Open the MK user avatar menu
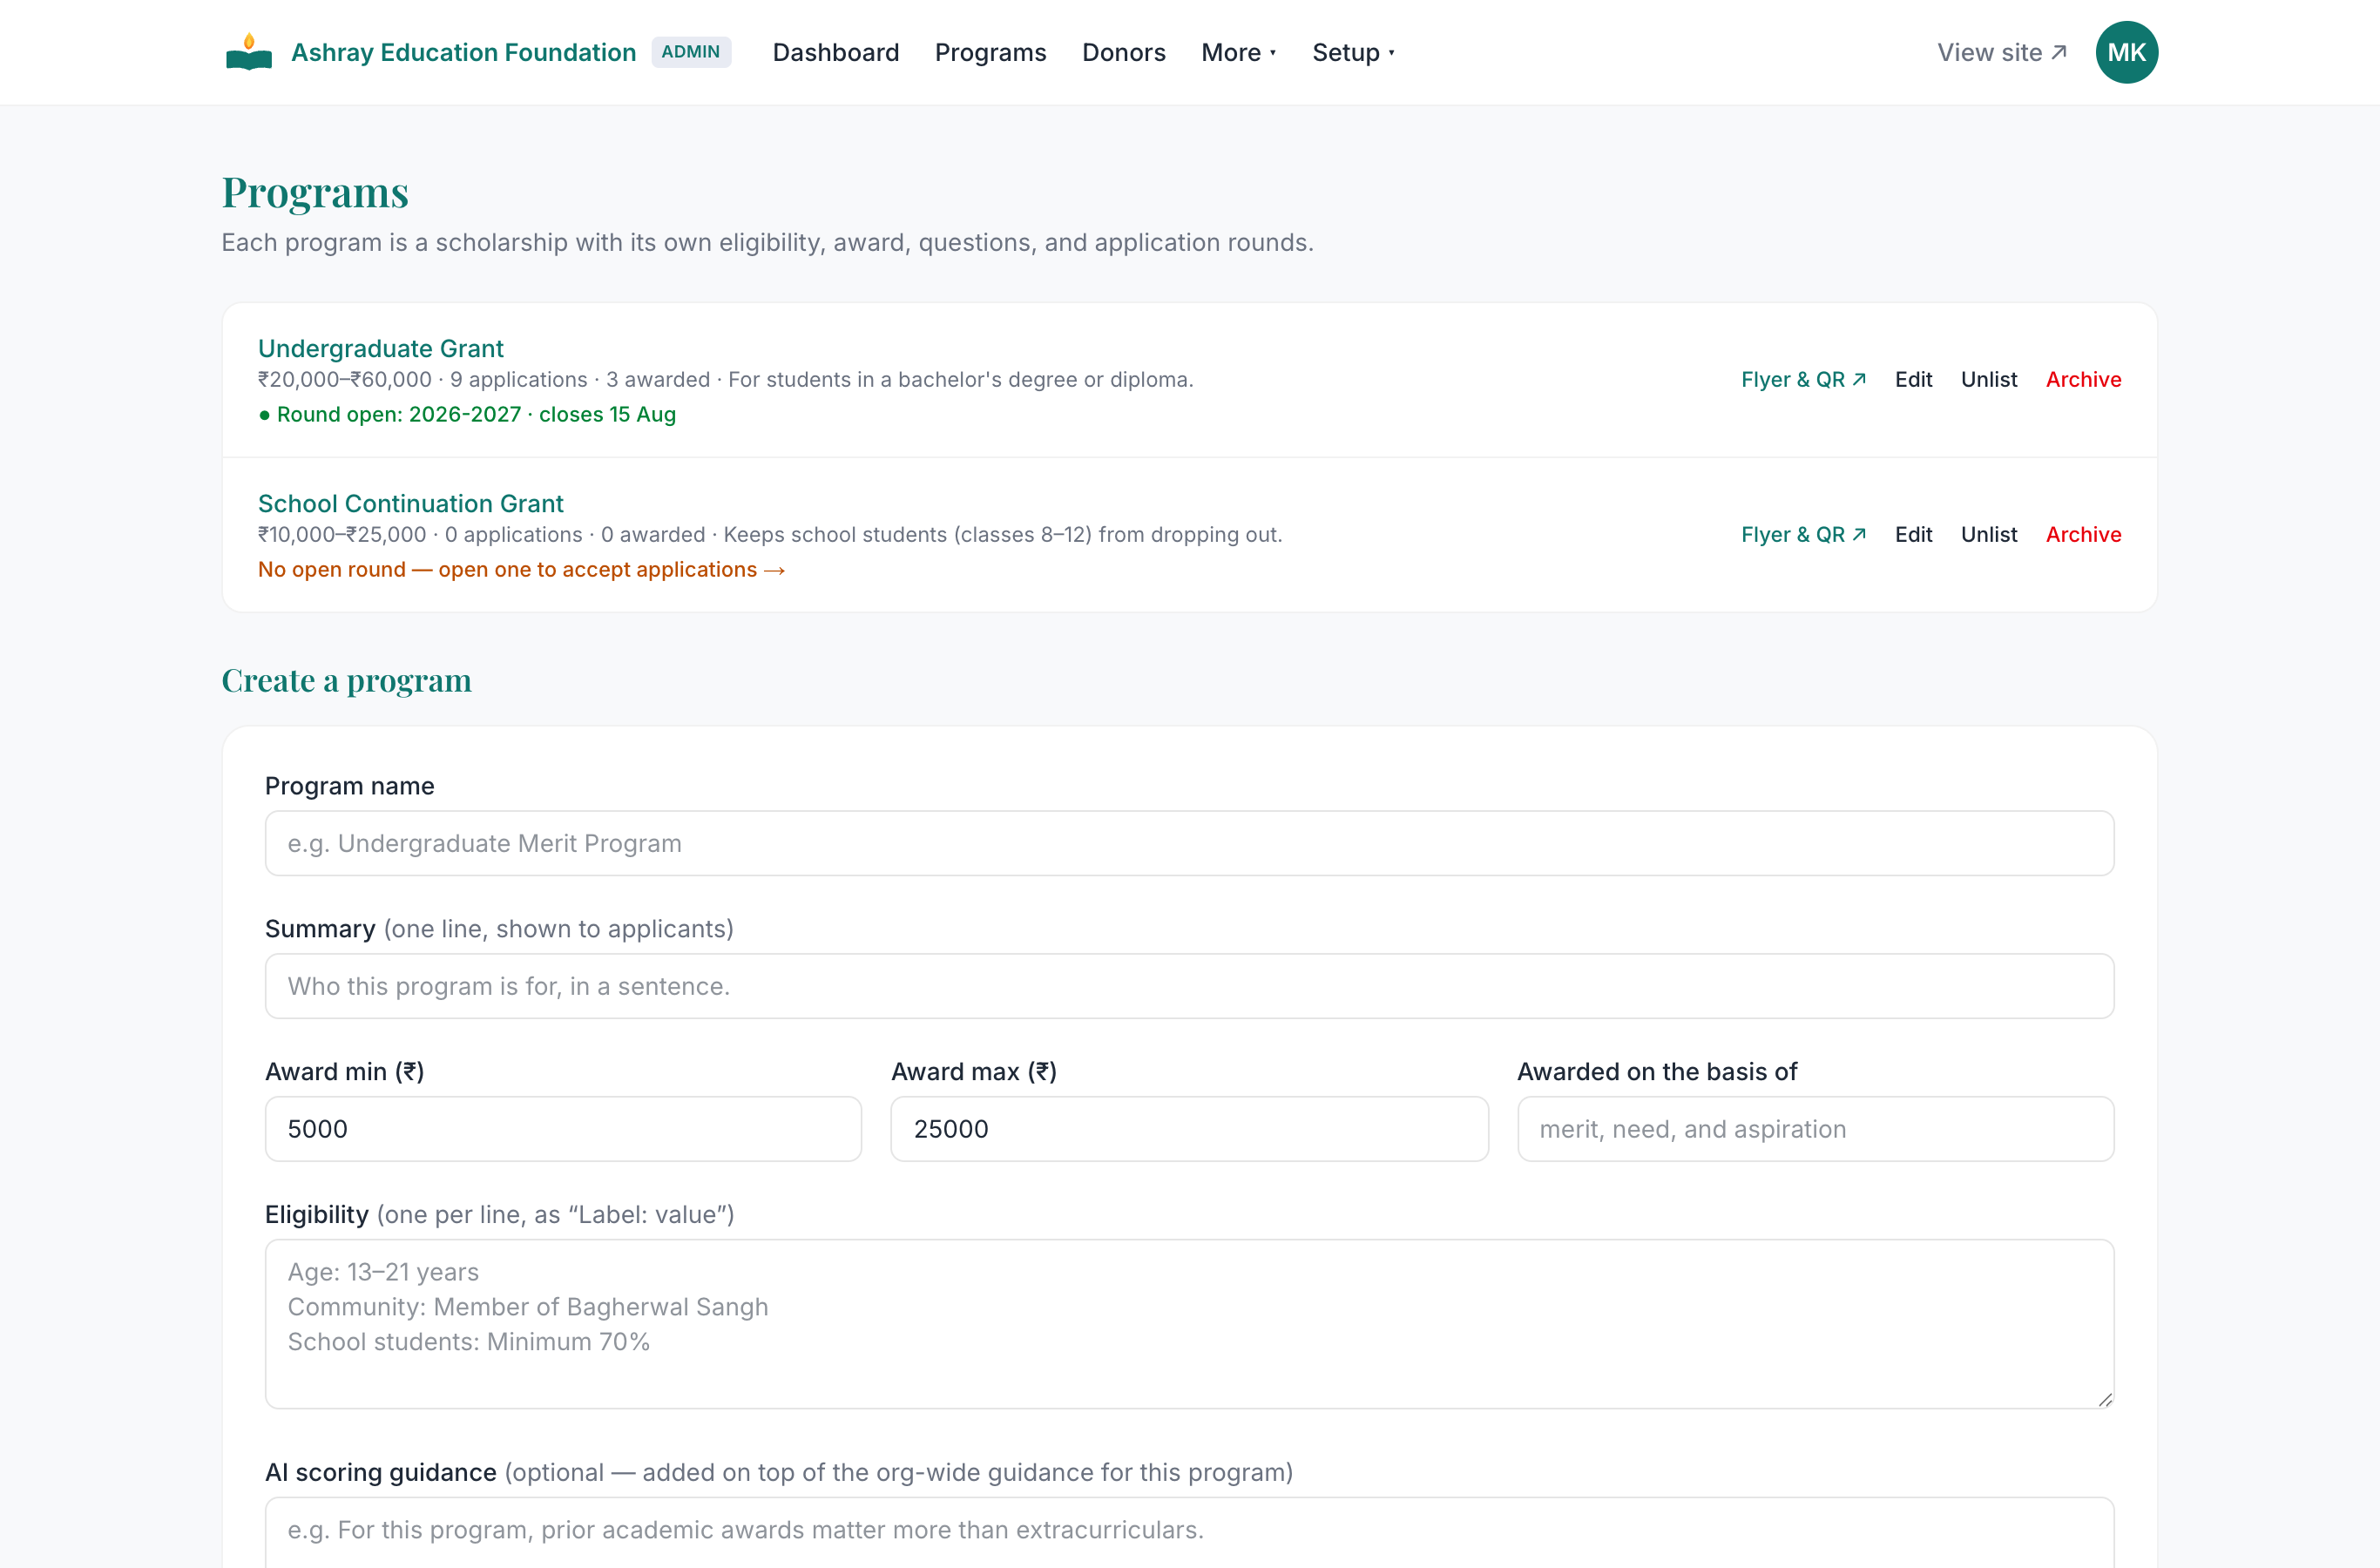2380x1568 pixels. coord(2126,52)
